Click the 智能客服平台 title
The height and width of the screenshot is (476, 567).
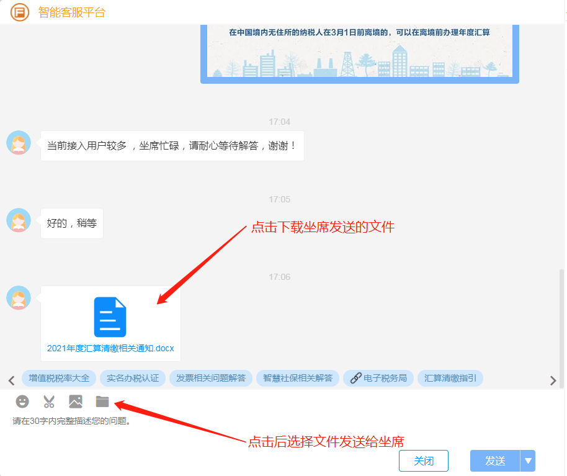pyautogui.click(x=71, y=12)
